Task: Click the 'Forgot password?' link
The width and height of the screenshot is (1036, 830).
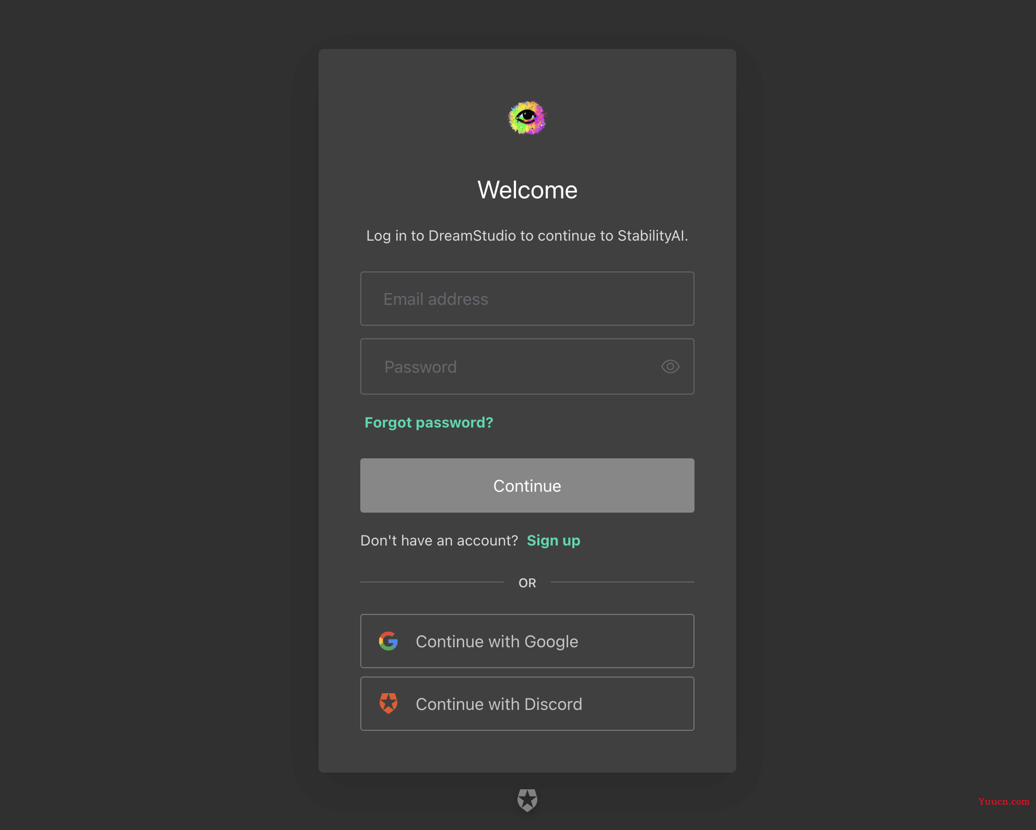Action: click(428, 422)
